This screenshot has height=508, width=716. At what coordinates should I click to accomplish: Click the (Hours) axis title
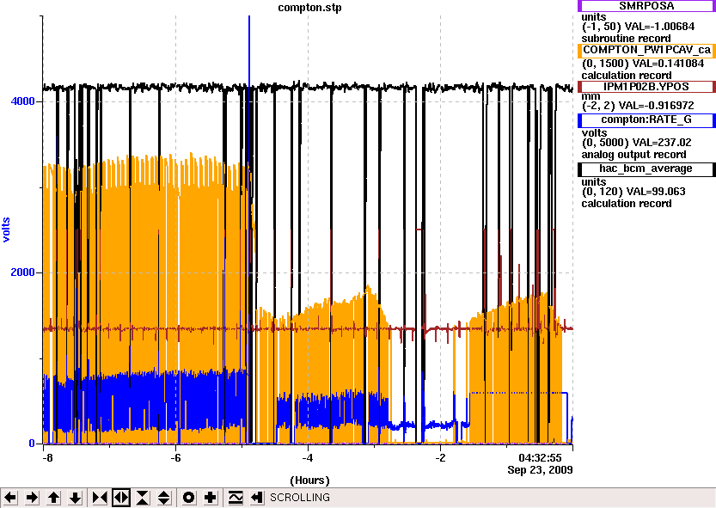(309, 480)
